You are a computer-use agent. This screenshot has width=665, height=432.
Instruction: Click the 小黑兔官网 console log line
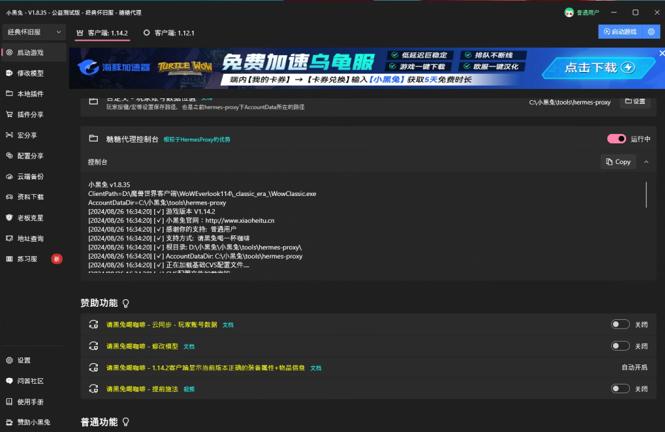coord(181,220)
